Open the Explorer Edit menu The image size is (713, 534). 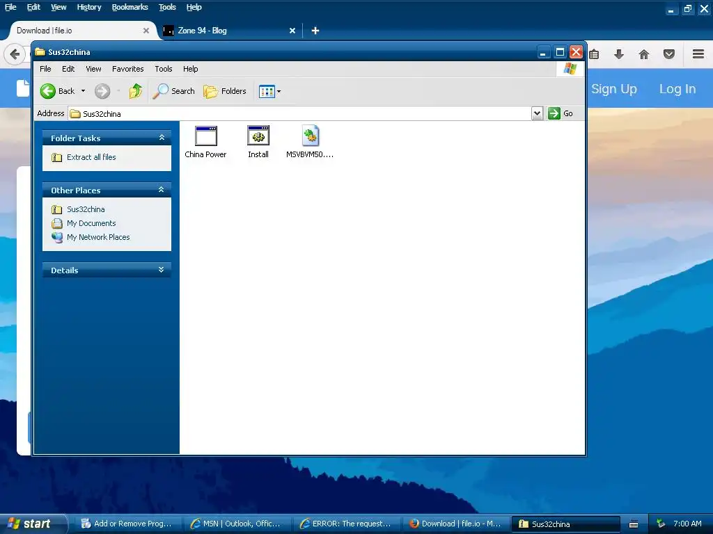click(x=68, y=69)
